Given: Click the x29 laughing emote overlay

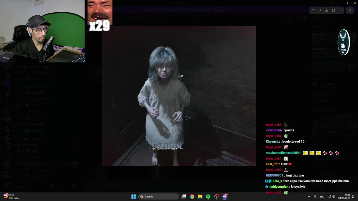Looking at the screenshot, I should [100, 15].
